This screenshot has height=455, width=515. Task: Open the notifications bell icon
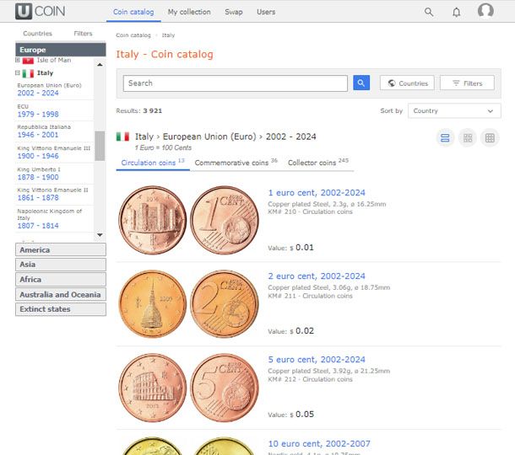(456, 12)
